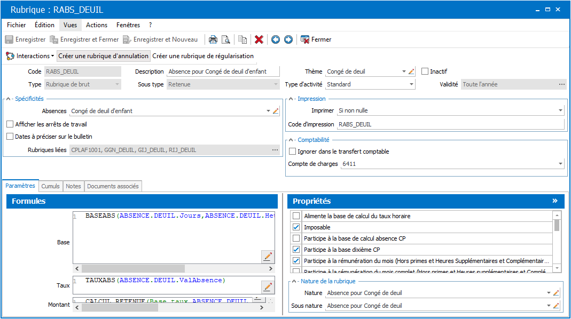571x319 pixels.
Task: Click the copy/duplicate icon
Action: coord(243,39)
